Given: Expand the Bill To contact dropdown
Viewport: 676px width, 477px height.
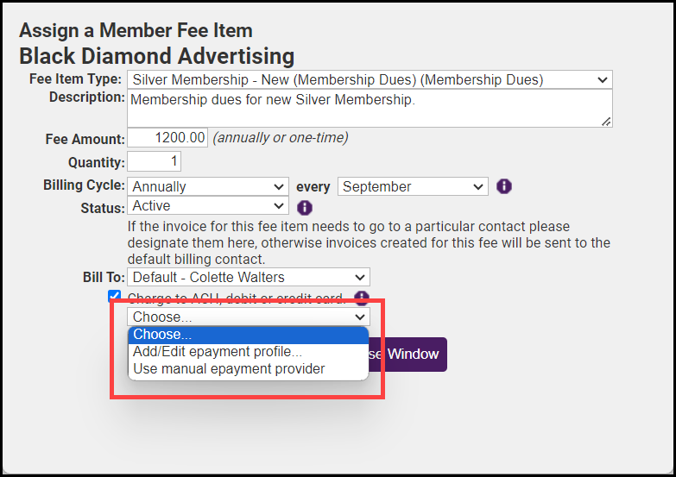Looking at the screenshot, I should click(249, 277).
